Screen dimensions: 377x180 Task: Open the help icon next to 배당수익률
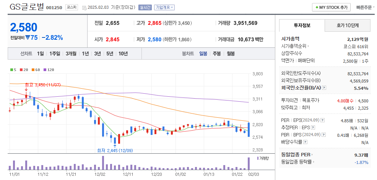click(305, 142)
